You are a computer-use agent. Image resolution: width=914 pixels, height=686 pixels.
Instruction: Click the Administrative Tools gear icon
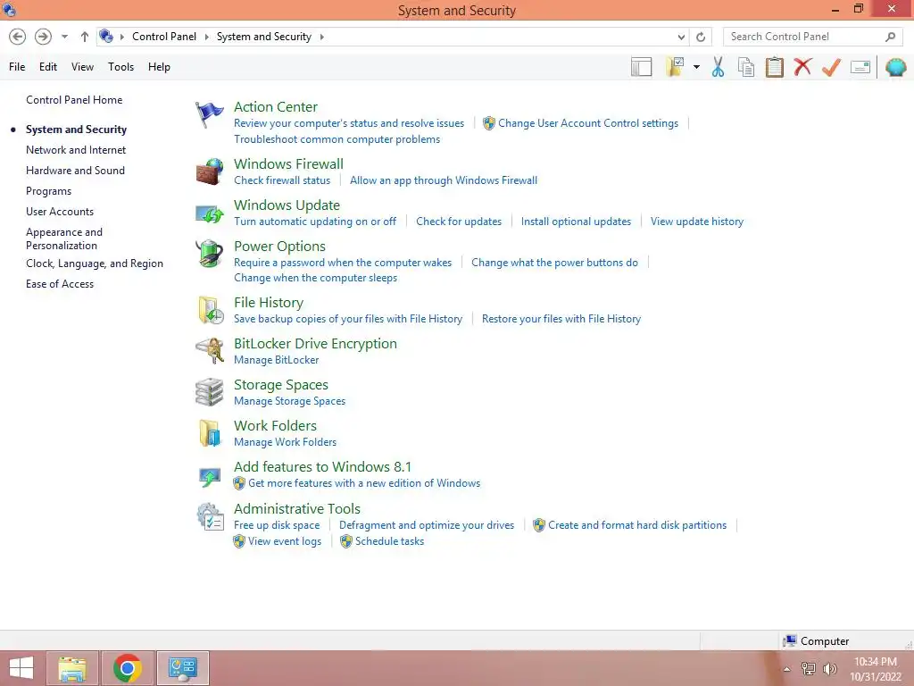[210, 516]
